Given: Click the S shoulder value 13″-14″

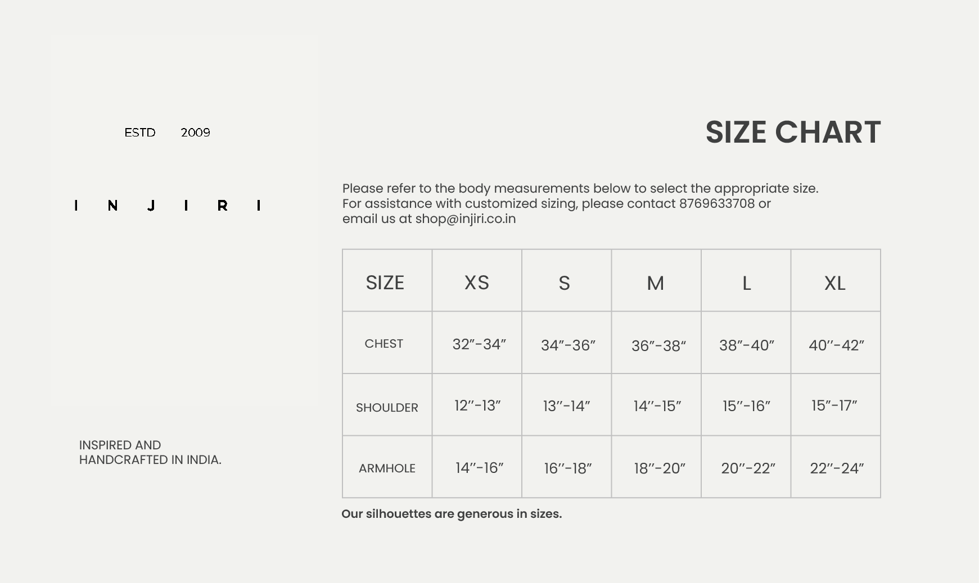Looking at the screenshot, I should (x=566, y=406).
